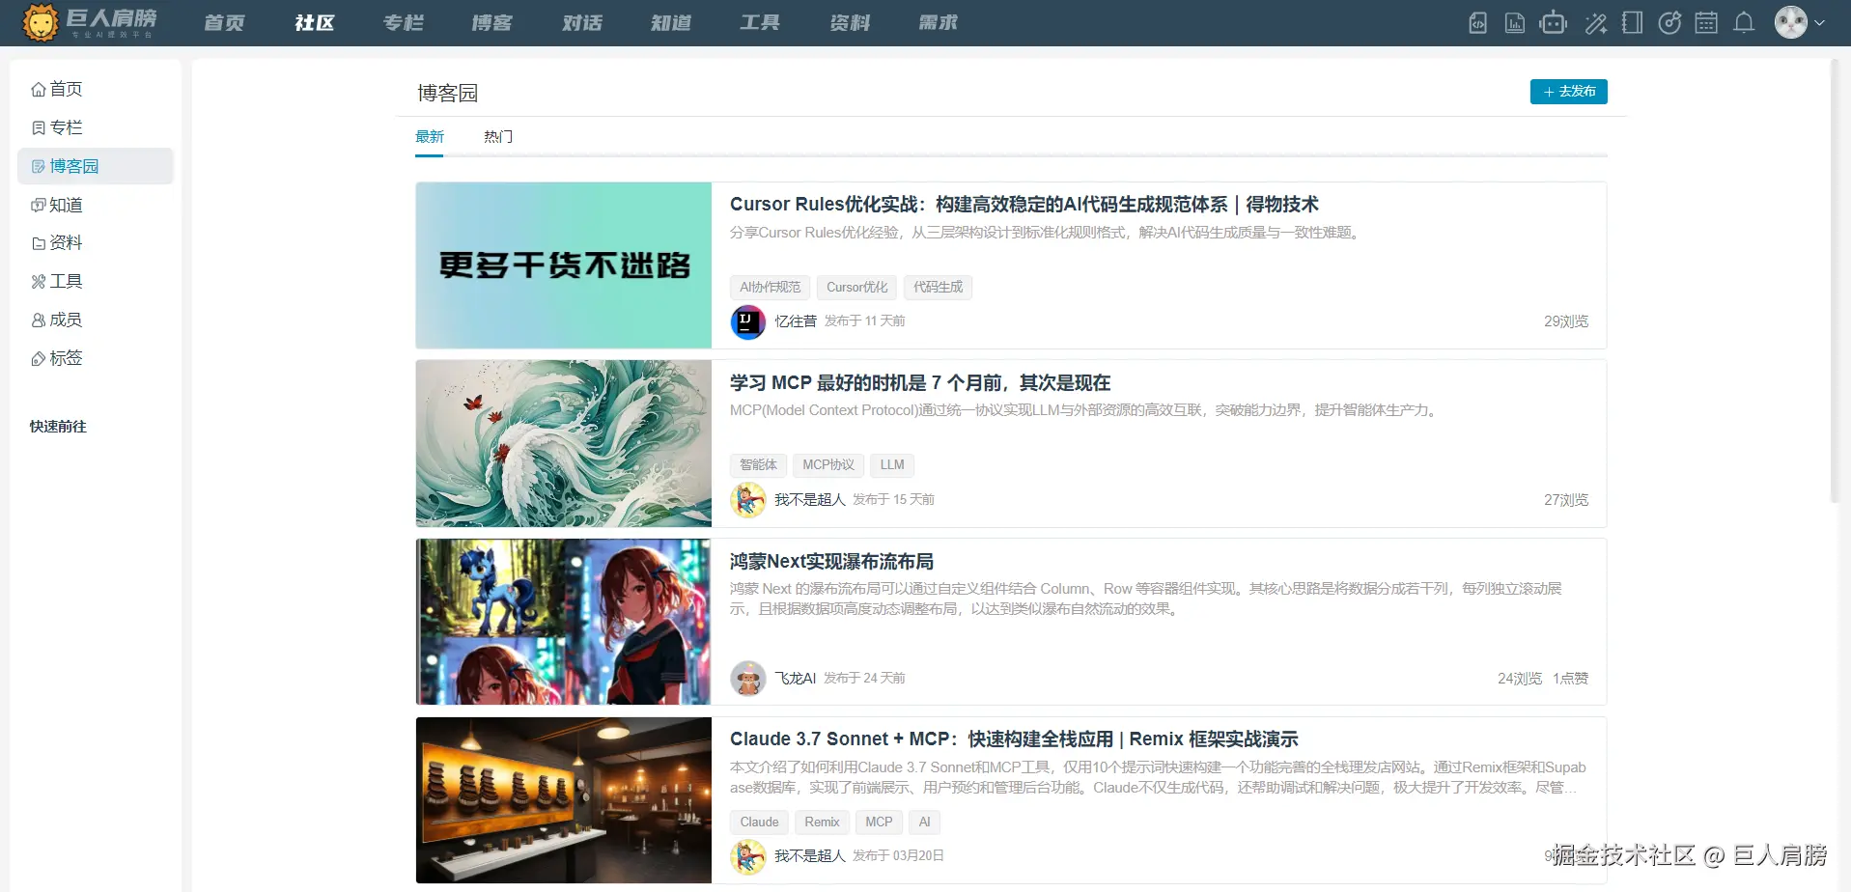Select 专栏 in the top navigation bar
Screen dimensions: 1851x892
pyautogui.click(x=403, y=22)
